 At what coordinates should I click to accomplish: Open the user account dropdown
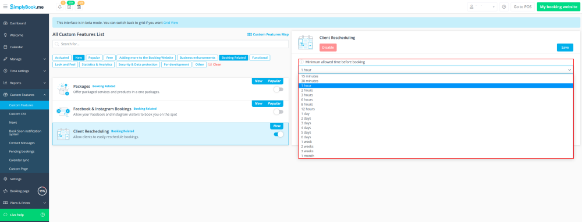pos(482,6)
